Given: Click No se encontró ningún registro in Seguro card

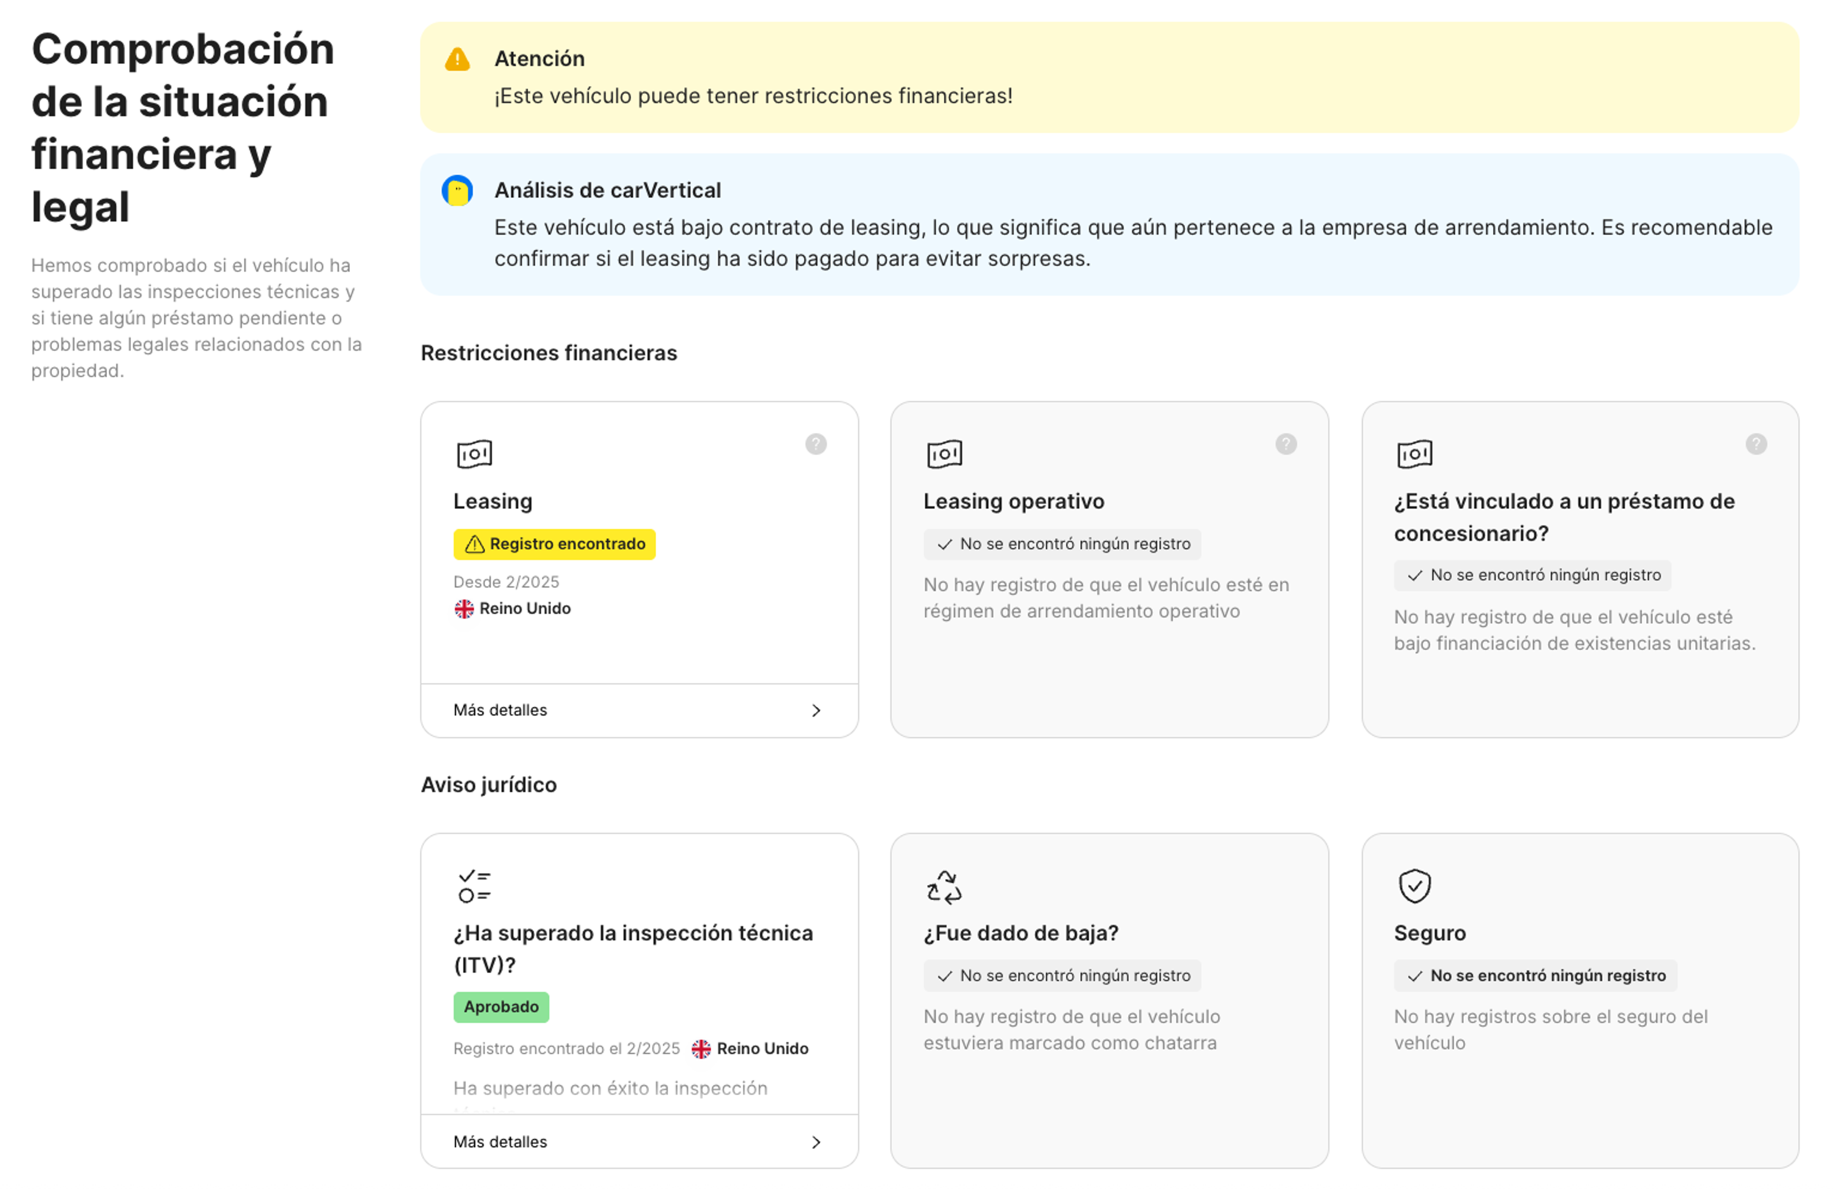Looking at the screenshot, I should [1548, 977].
